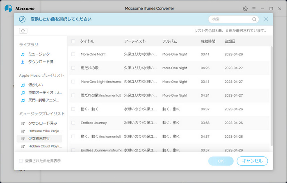
Task: Open the 懐かしい playlist
Action: pyautogui.click(x=36, y=85)
